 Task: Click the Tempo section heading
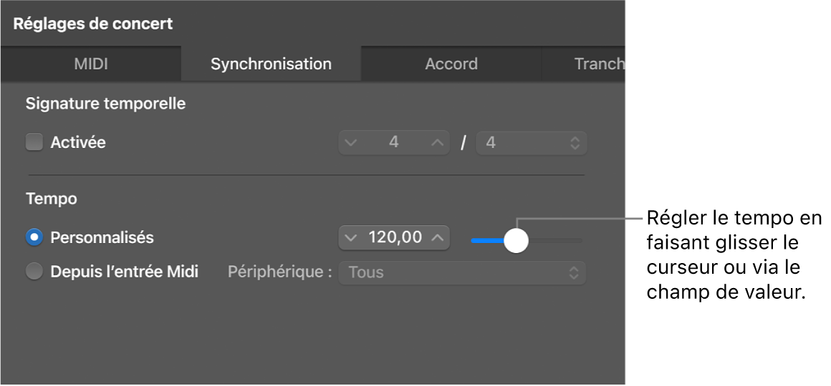52,199
